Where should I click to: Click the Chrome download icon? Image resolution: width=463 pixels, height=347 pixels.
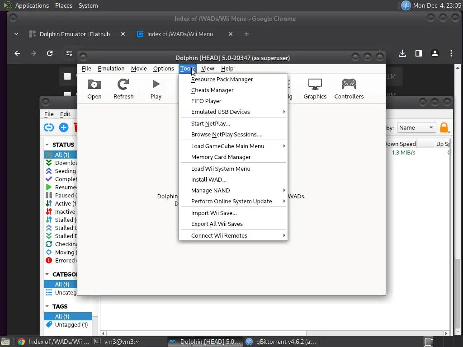click(402, 53)
